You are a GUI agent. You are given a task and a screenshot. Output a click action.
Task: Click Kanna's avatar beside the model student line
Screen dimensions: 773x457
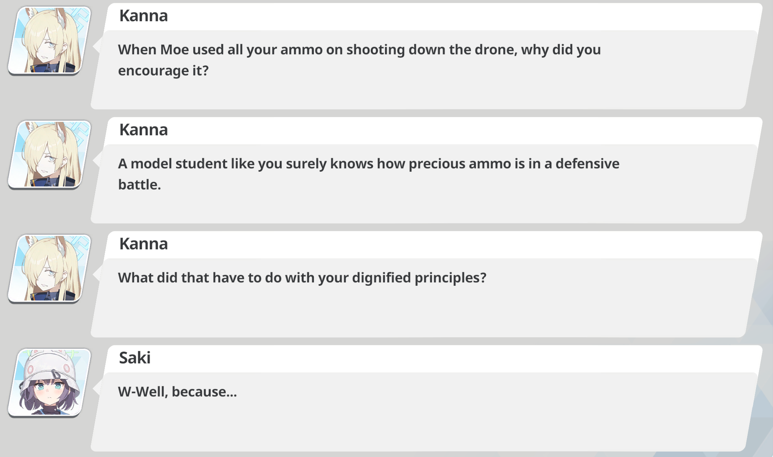(x=50, y=155)
